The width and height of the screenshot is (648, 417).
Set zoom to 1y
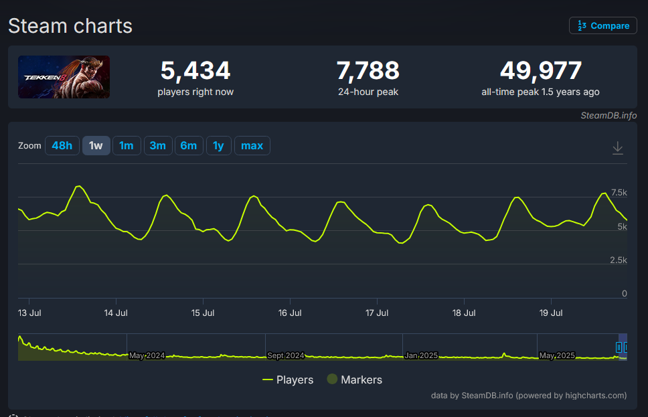coord(219,145)
